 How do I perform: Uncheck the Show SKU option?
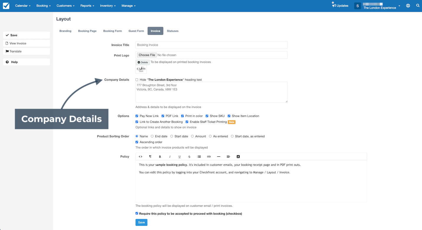click(x=207, y=116)
